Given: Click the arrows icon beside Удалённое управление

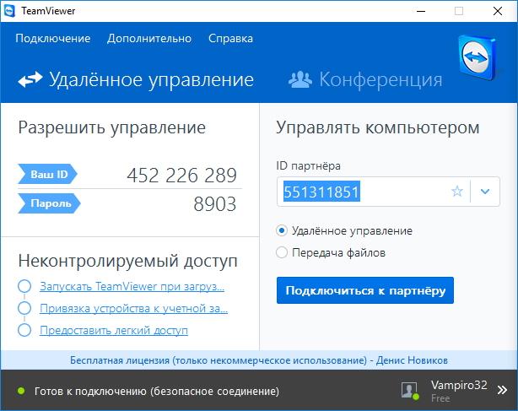Looking at the screenshot, I should point(30,79).
